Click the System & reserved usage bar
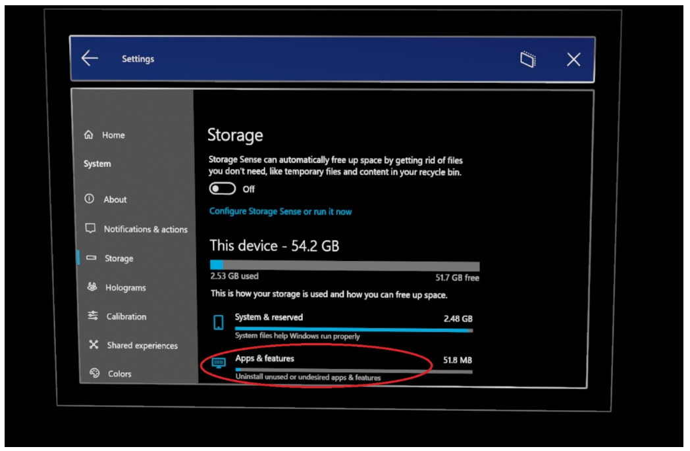The height and width of the screenshot is (451, 690). 354,329
